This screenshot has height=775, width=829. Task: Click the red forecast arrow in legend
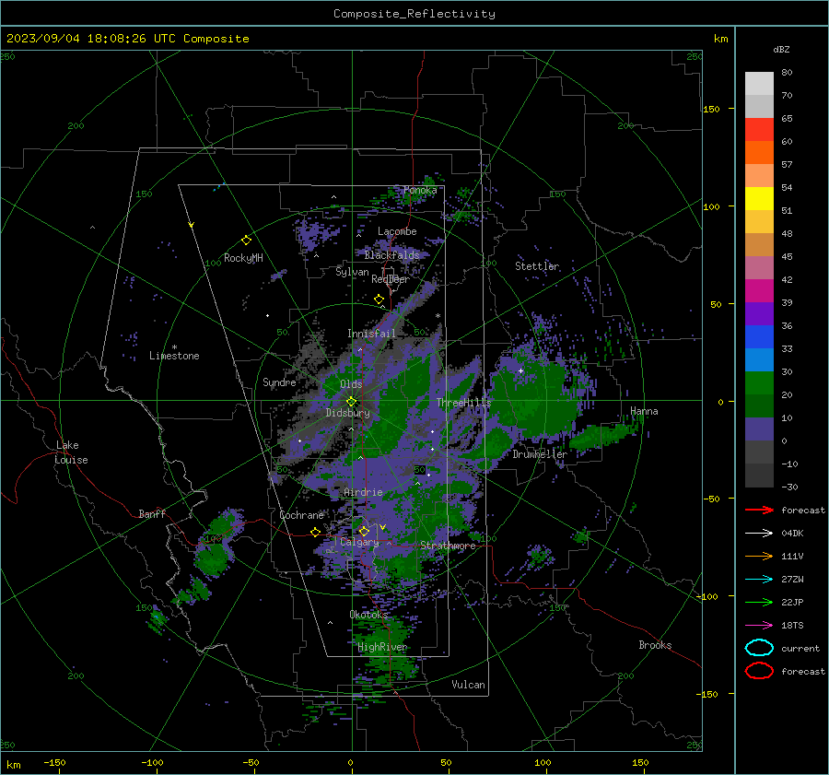pyautogui.click(x=759, y=510)
